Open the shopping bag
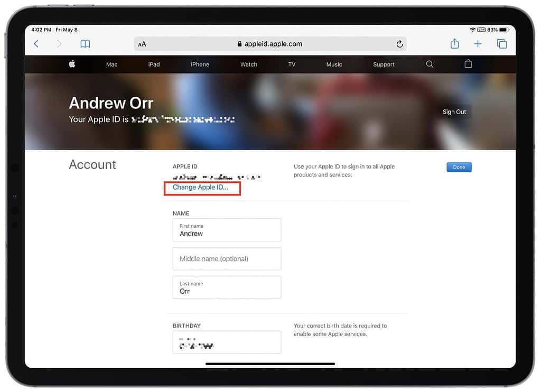The height and width of the screenshot is (392, 541). (468, 64)
